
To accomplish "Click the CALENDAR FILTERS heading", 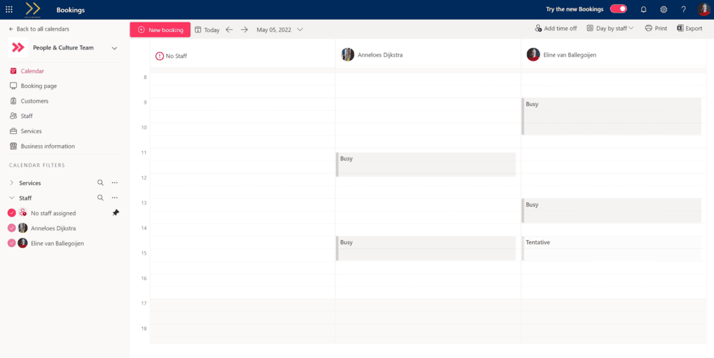I will [x=37, y=165].
